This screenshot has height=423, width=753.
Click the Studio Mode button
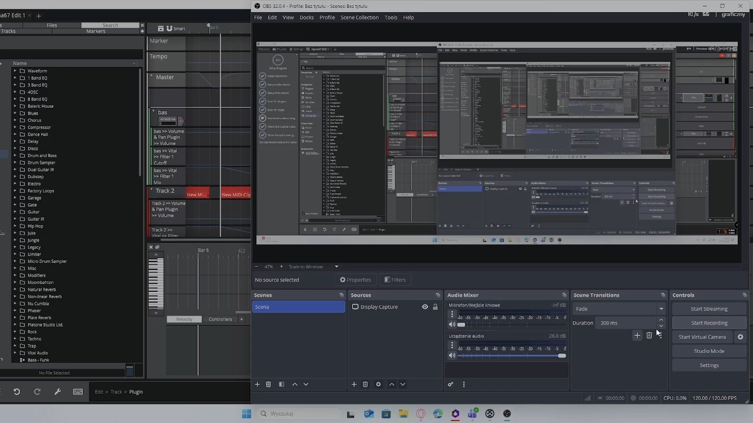pos(709,351)
